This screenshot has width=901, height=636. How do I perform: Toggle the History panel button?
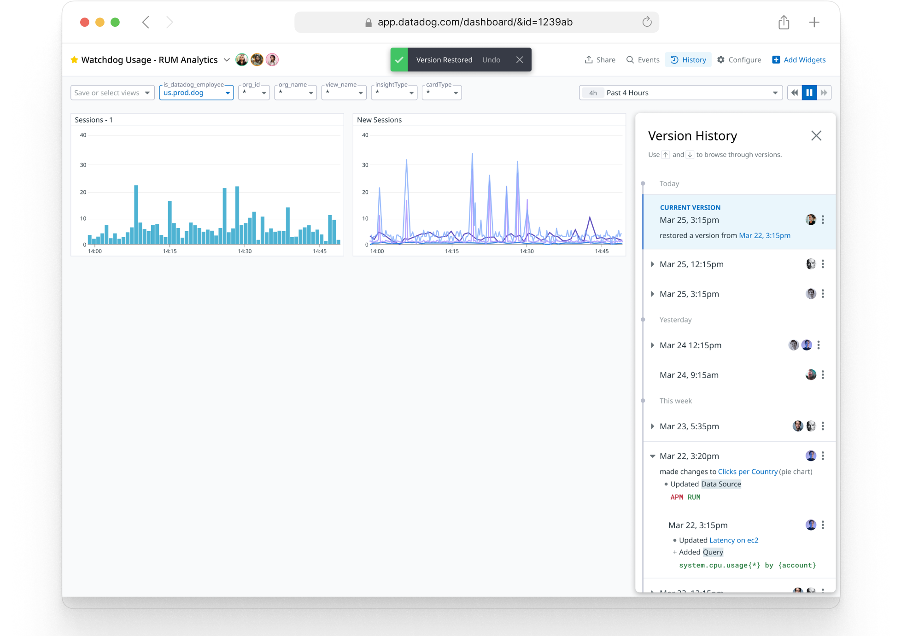(688, 60)
